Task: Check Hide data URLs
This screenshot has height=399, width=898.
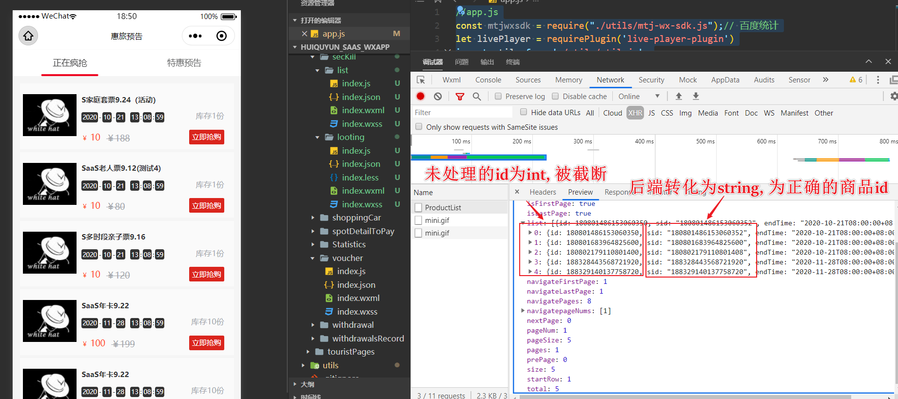Action: 524,112
